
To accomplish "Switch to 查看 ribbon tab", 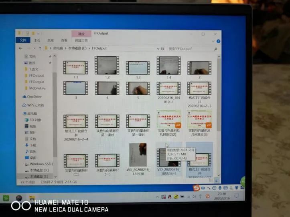I will [64, 40].
